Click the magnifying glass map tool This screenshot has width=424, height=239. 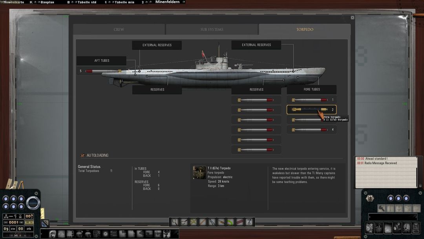[174, 222]
